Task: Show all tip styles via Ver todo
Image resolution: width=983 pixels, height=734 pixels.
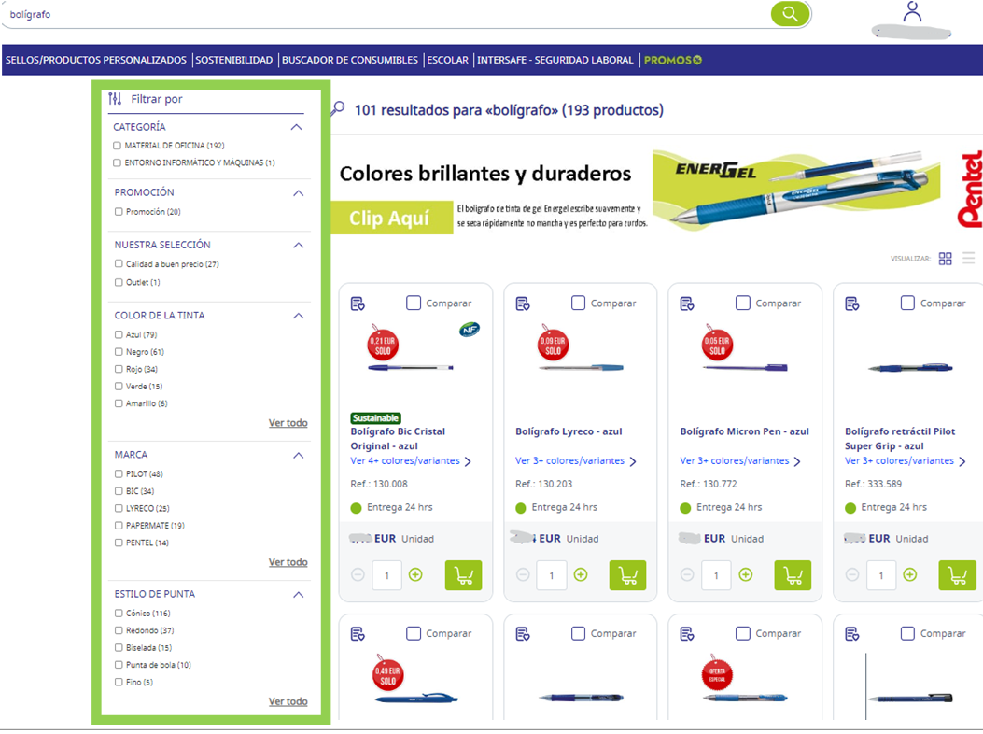Action: [288, 701]
